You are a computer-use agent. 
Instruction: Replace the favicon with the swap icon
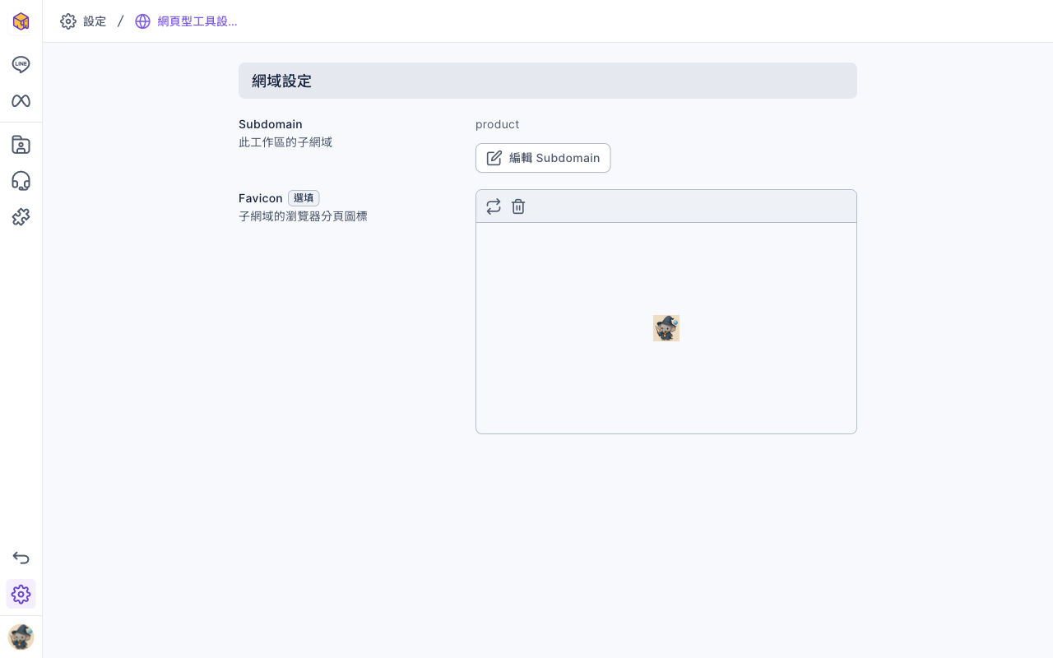coord(494,206)
